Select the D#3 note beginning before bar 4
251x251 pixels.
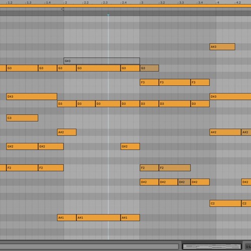click(x=230, y=96)
